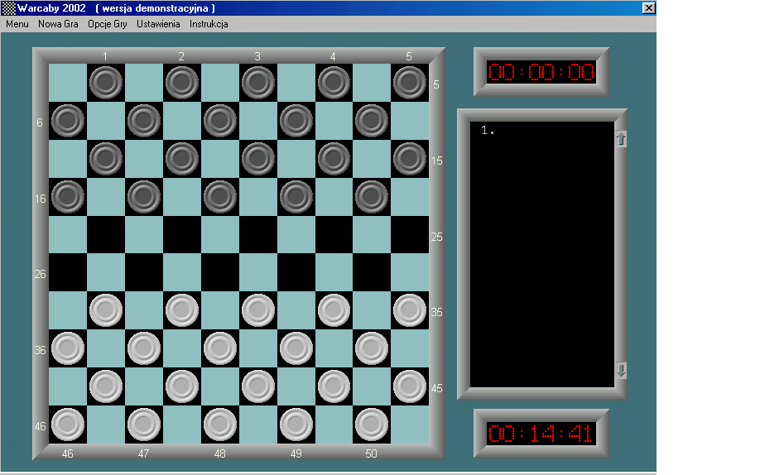Select the white piece on square 41
The image size is (760, 475).
[106, 386]
